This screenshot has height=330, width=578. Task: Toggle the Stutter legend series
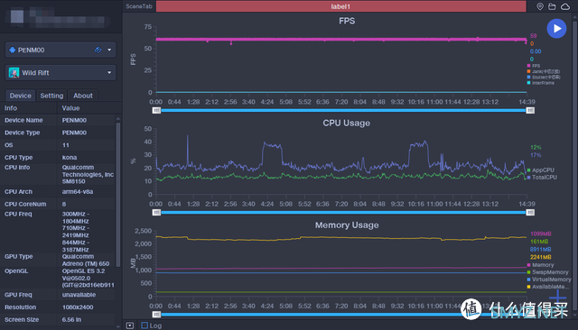point(544,78)
